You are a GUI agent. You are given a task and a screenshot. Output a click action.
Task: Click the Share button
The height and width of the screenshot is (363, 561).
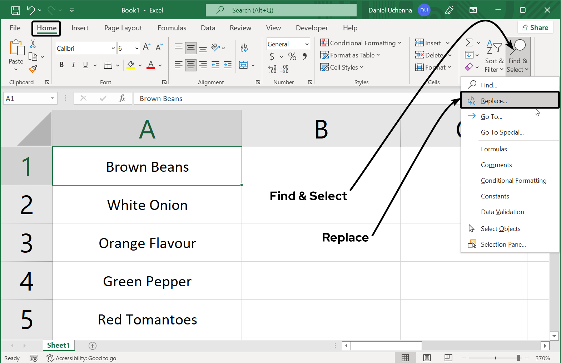tap(535, 27)
